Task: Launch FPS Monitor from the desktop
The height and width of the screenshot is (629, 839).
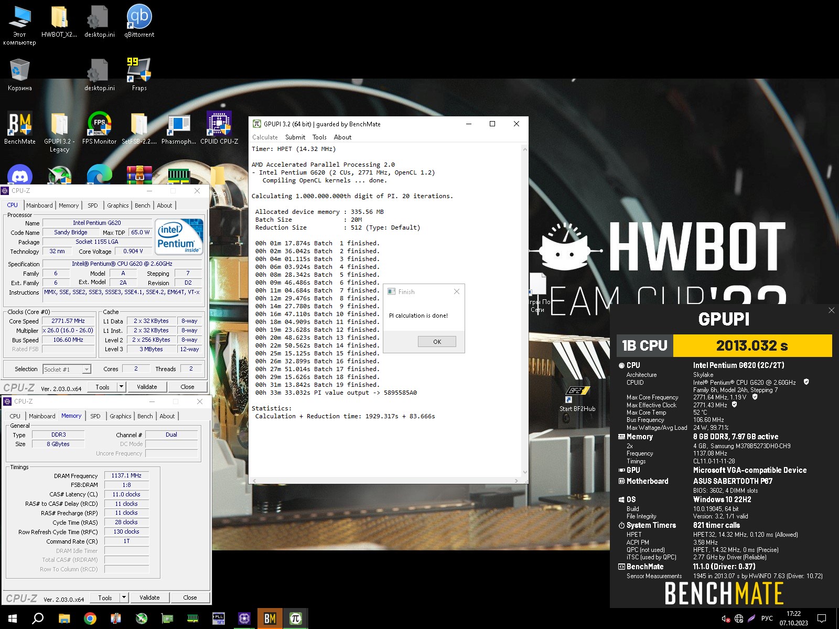Action: (99, 127)
